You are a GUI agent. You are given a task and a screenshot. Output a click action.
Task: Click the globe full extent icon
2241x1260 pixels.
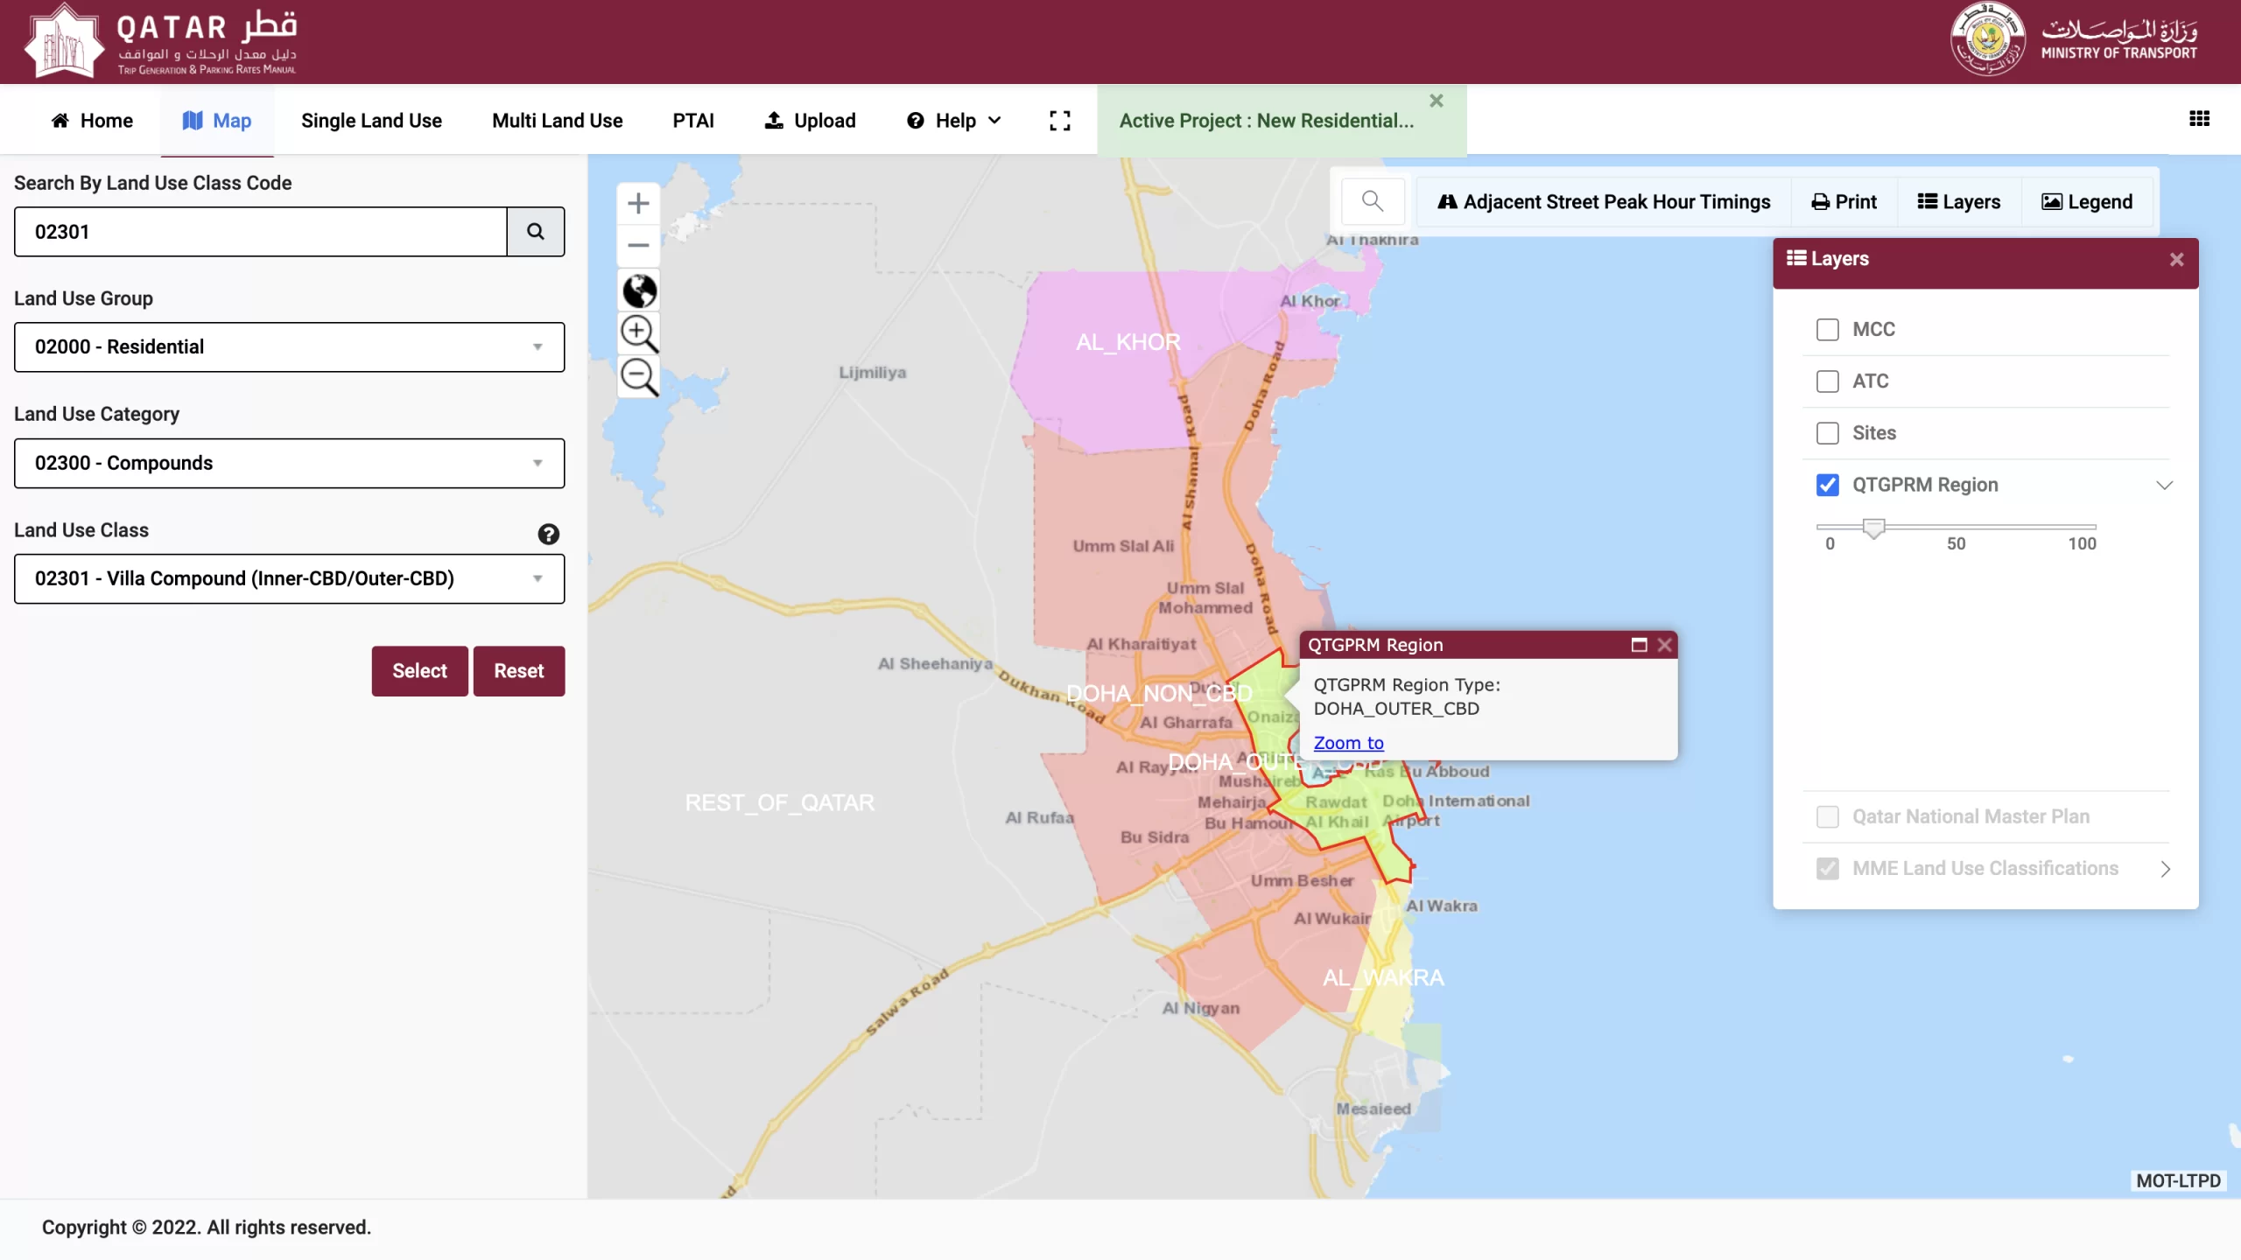(x=639, y=291)
